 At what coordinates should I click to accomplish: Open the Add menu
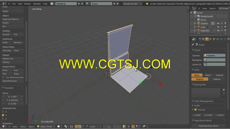tap(20, 4)
